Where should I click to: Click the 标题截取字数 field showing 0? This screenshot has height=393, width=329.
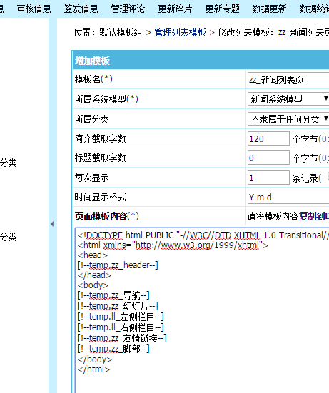268,158
